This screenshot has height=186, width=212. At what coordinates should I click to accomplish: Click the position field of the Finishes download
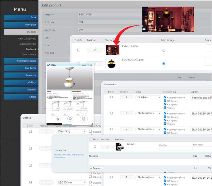tap(127, 97)
